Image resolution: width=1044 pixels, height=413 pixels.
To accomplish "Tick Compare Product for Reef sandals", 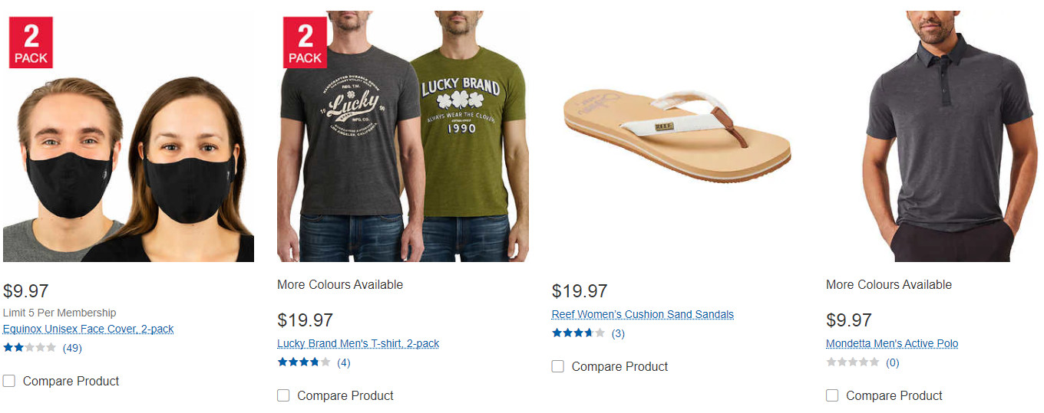I will click(x=558, y=366).
